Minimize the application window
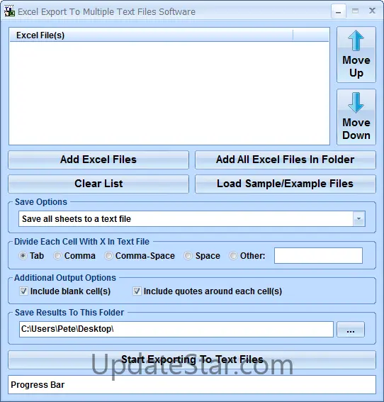384x402 pixels. click(x=339, y=11)
